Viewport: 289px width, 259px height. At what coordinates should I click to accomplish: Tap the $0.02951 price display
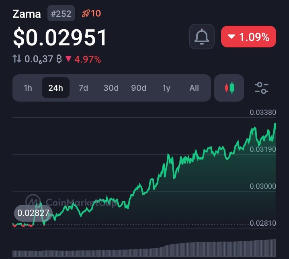(x=60, y=38)
